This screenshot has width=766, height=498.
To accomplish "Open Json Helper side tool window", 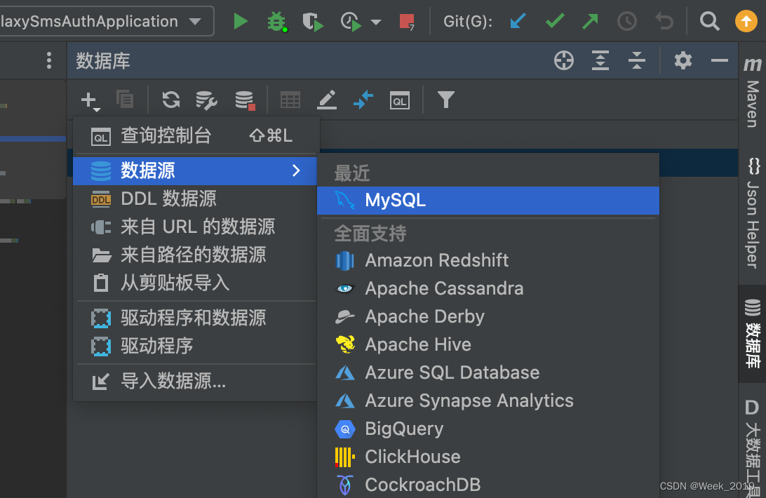I will [752, 213].
